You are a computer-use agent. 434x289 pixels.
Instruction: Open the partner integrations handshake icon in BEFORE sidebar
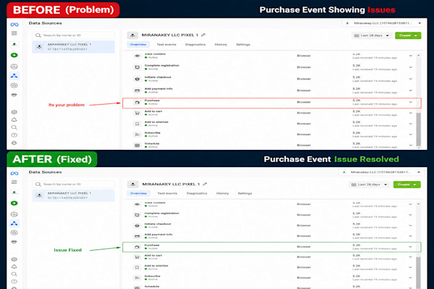click(x=14, y=95)
